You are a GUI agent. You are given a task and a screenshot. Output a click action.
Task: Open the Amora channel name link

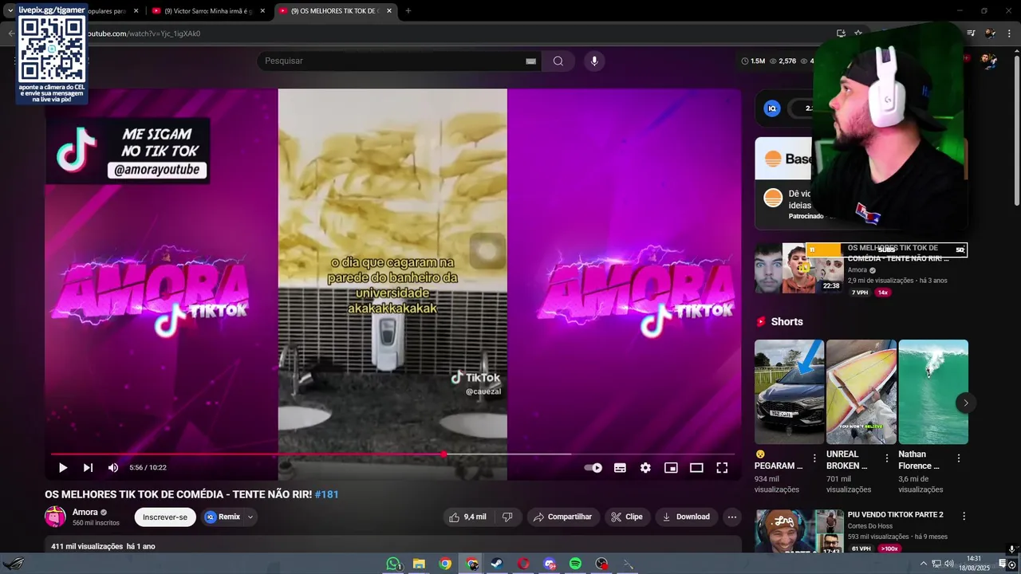coord(85,512)
